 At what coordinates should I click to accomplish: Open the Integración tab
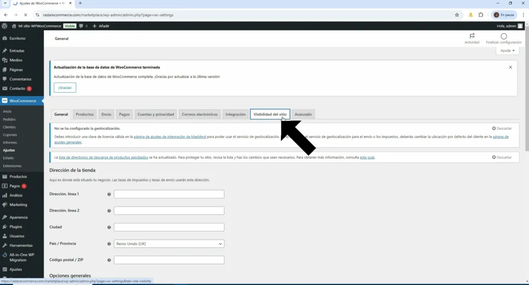(236, 114)
